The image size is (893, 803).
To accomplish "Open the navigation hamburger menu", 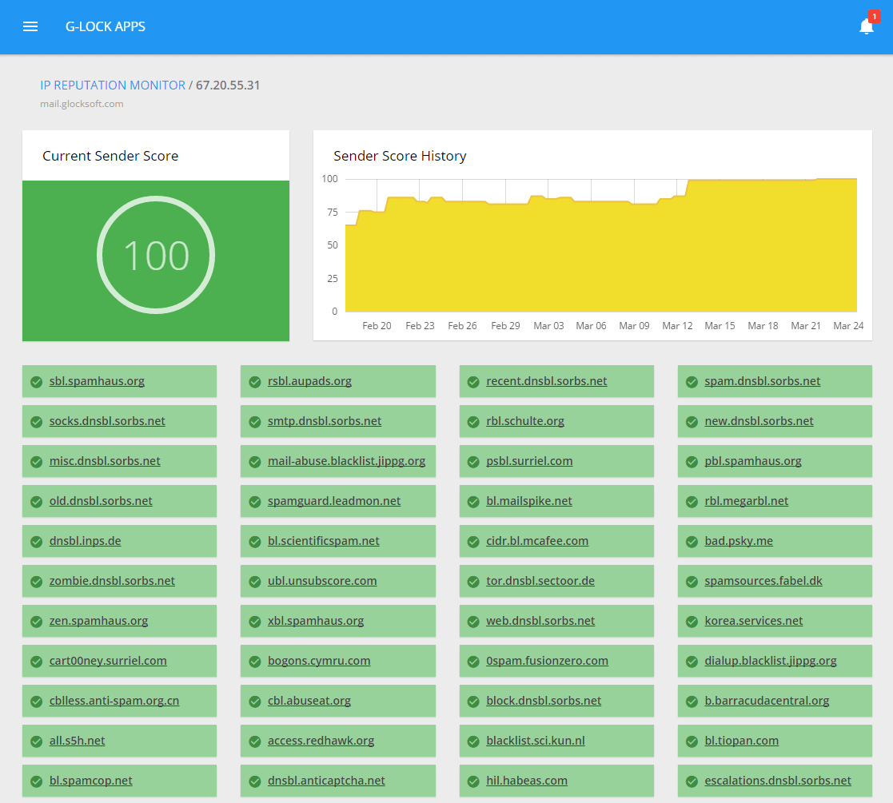I will click(x=30, y=26).
